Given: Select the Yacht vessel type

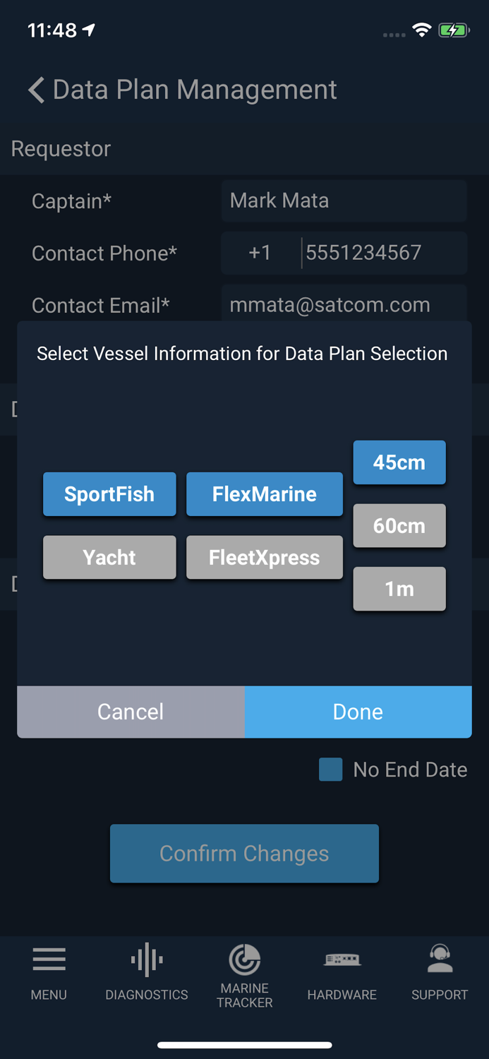Looking at the screenshot, I should (109, 558).
